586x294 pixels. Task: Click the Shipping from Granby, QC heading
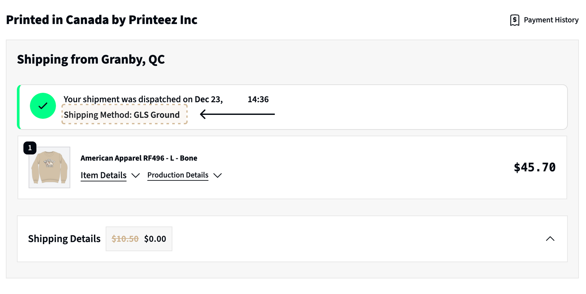click(x=91, y=60)
